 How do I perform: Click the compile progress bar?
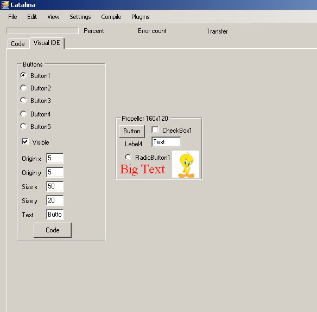coord(42,31)
